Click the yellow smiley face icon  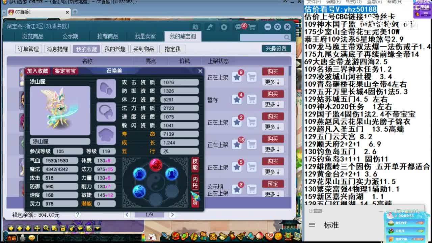pos(278,236)
